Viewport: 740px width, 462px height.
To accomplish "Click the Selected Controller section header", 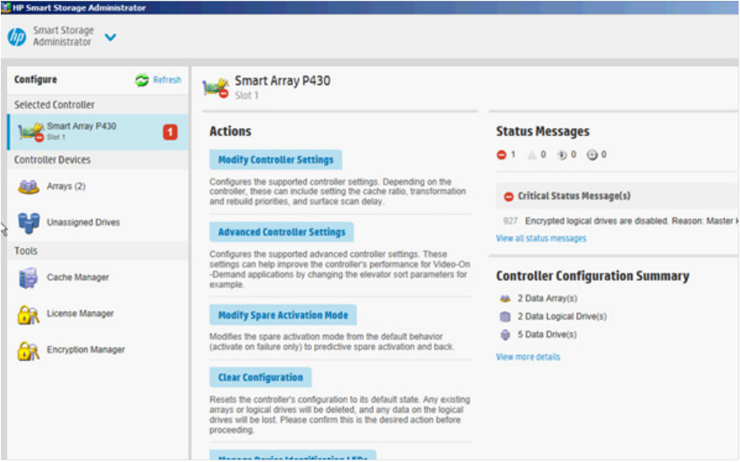I will 98,105.
